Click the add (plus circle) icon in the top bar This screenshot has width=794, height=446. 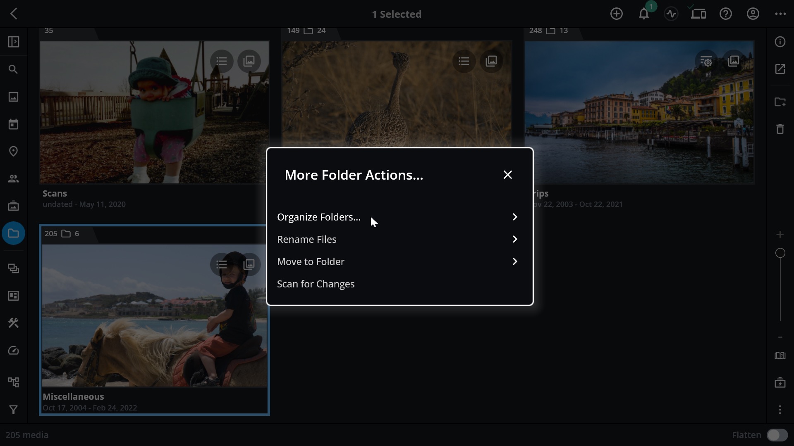pyautogui.click(x=616, y=14)
